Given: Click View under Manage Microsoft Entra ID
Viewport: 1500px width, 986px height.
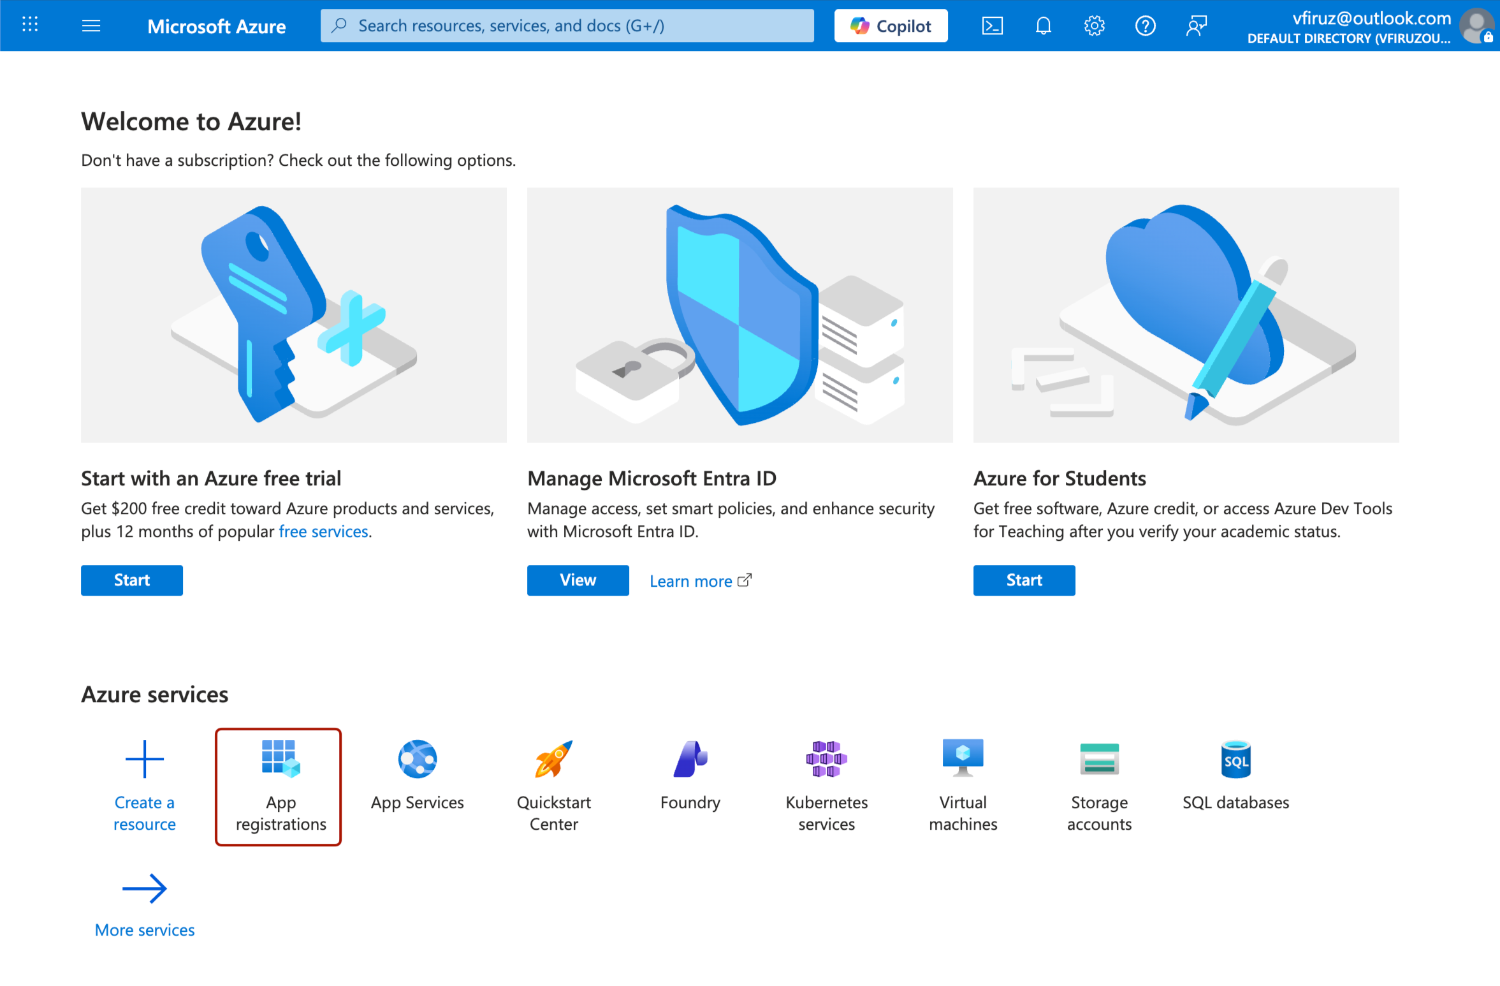Looking at the screenshot, I should click(578, 580).
